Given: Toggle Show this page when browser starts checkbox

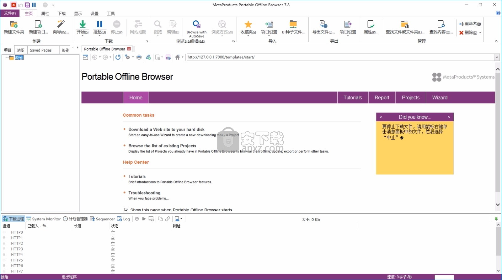Looking at the screenshot, I should [126, 210].
